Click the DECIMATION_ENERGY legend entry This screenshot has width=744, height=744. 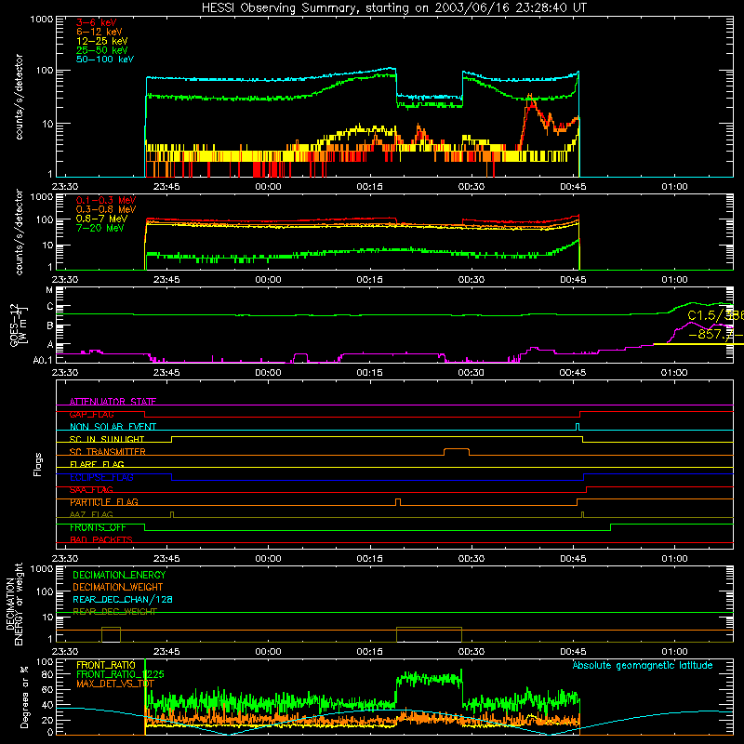[x=119, y=575]
